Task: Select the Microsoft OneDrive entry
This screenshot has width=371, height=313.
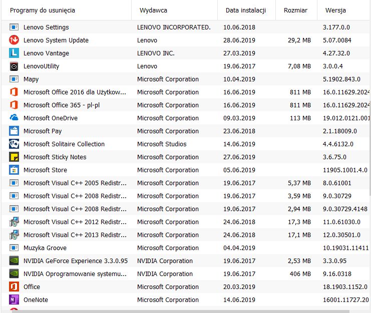Action: [51, 118]
